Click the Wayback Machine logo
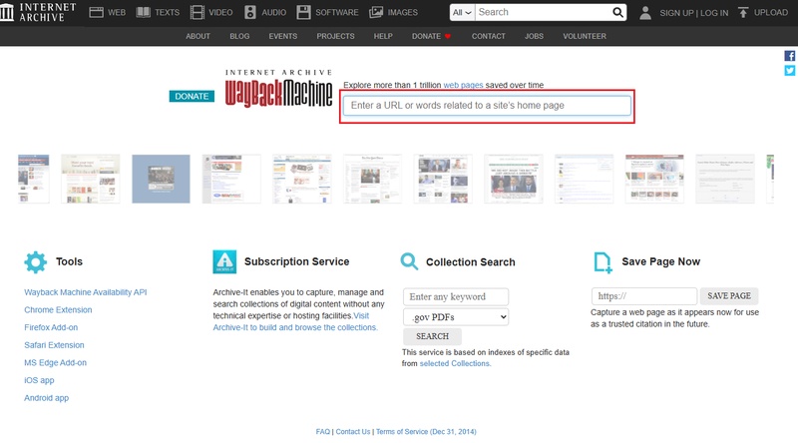 tap(278, 89)
